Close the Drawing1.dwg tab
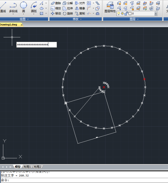The height and width of the screenshot is (183, 168). [22, 25]
